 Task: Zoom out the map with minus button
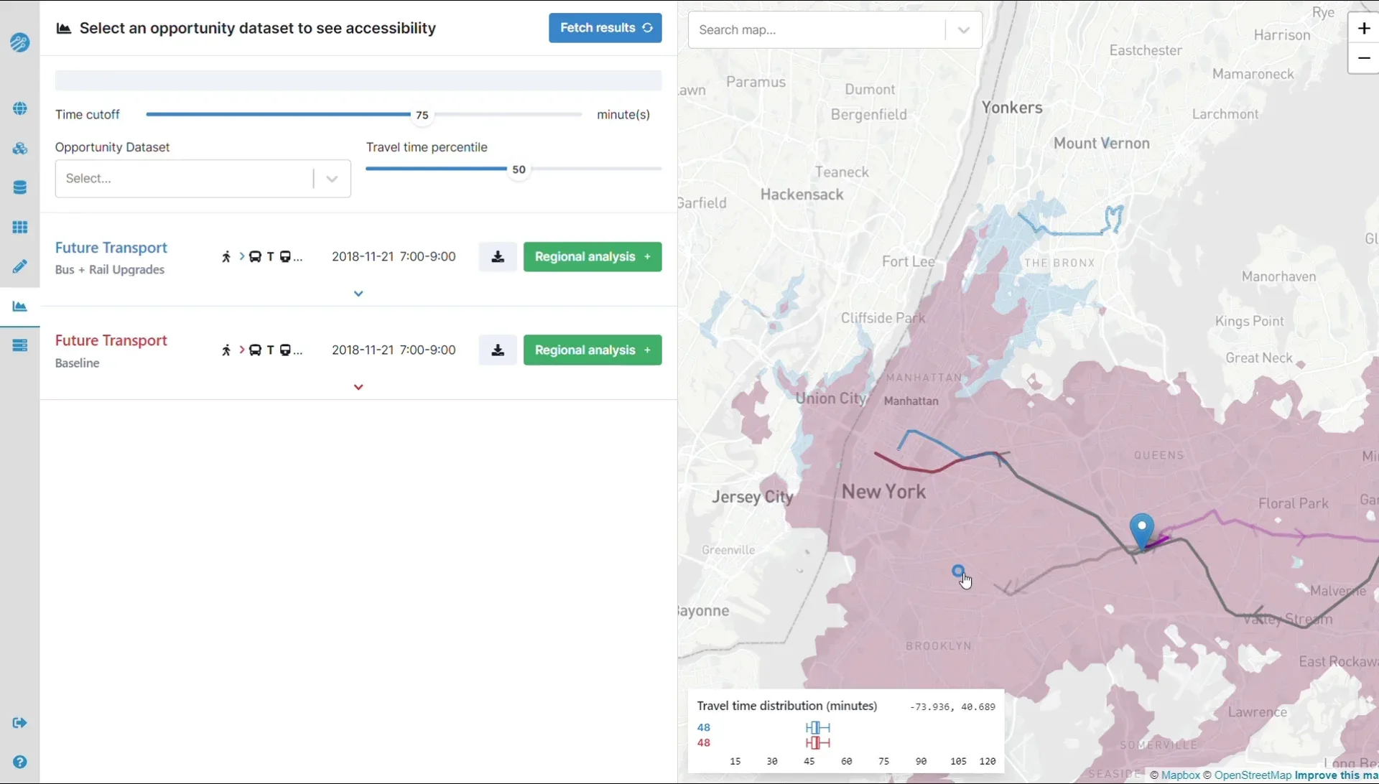1363,58
